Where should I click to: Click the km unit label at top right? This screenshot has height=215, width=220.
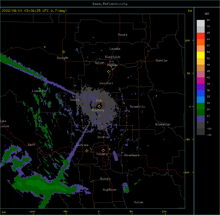click(x=190, y=11)
